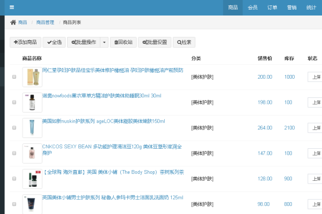Open product link 美国如新nuskin护肤系列

(x=104, y=121)
